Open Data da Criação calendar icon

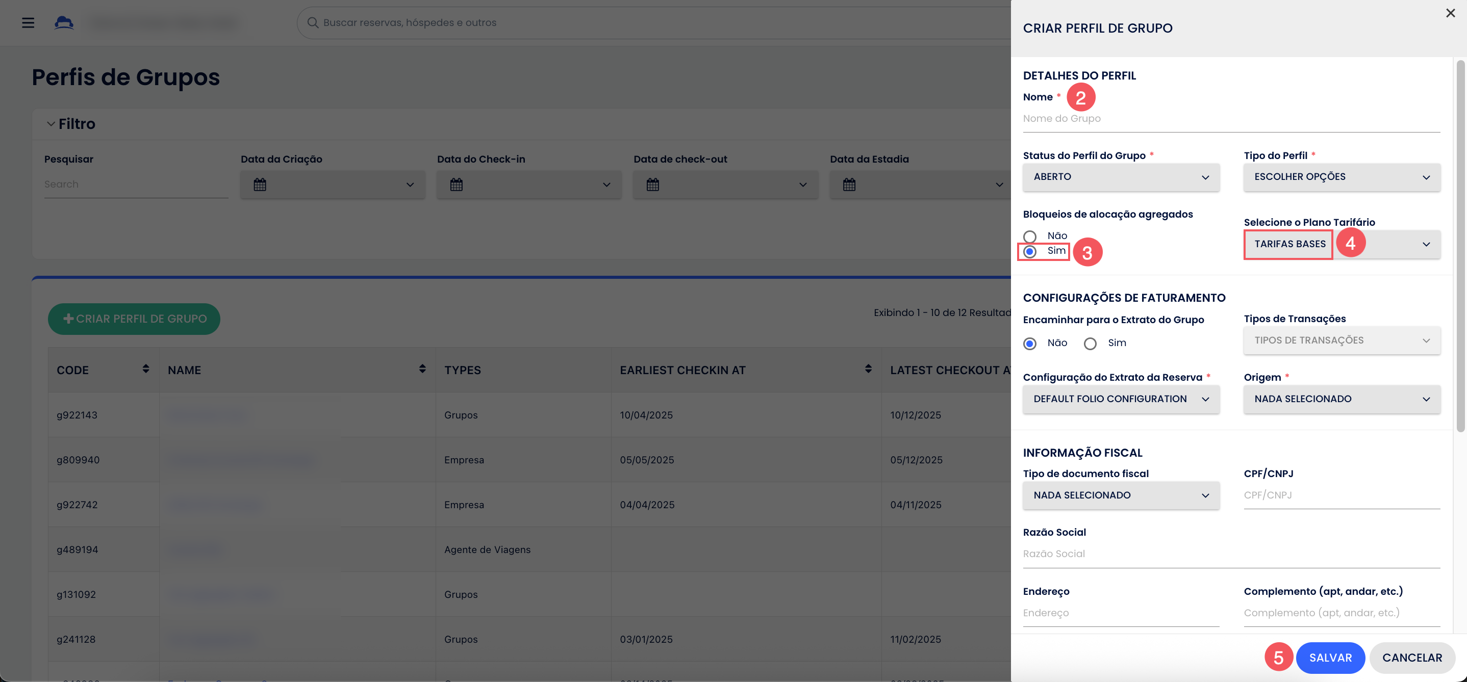(x=260, y=185)
